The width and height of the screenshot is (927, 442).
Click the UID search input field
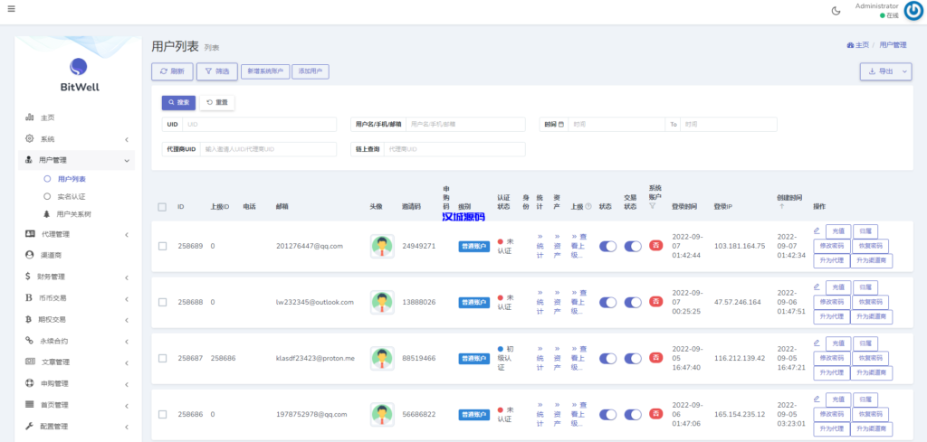click(261, 124)
